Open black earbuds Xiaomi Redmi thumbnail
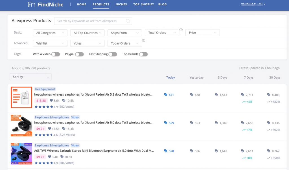 point(21,126)
